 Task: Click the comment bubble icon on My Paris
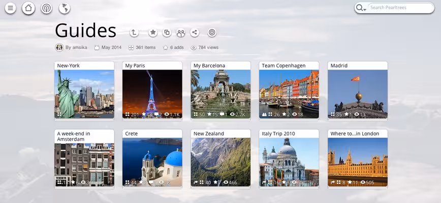point(156,114)
